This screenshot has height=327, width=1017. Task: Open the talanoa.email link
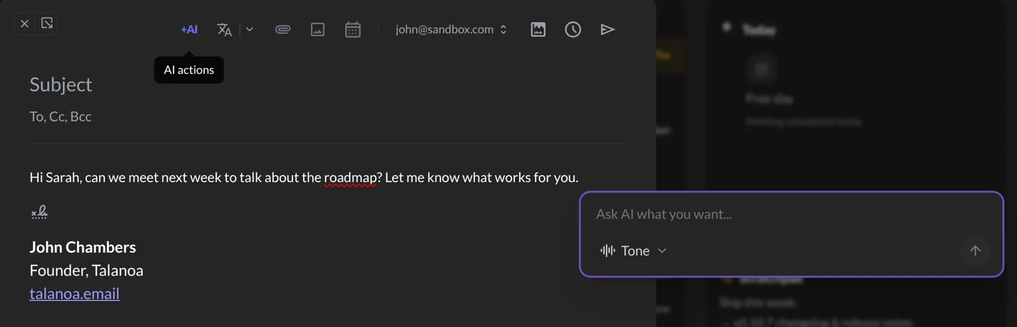[74, 293]
